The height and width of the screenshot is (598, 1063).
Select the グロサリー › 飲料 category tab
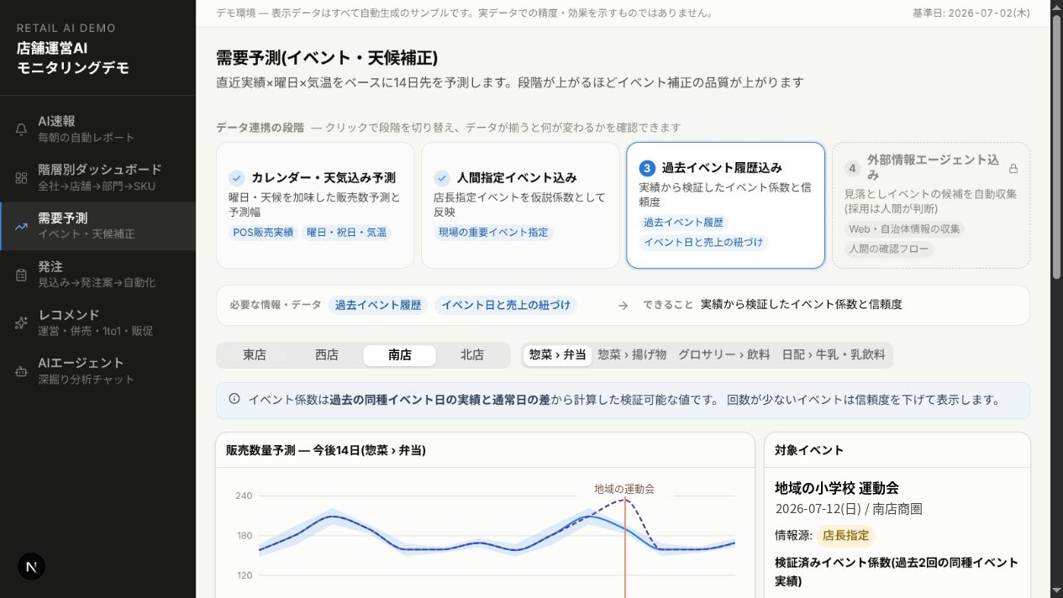[x=724, y=355]
